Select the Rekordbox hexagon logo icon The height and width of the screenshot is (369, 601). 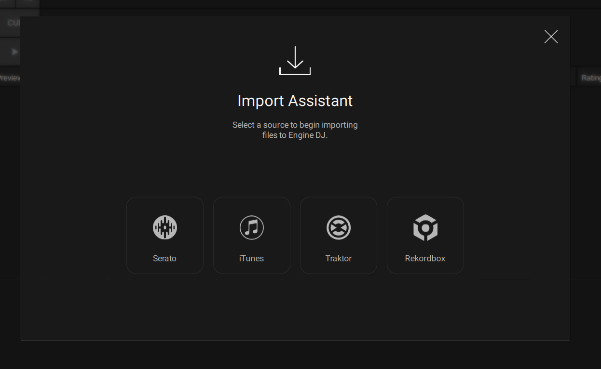tap(425, 227)
